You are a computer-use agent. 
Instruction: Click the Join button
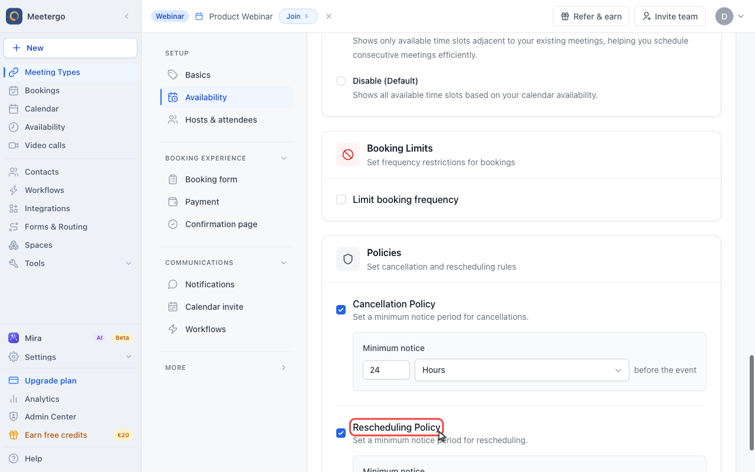pos(298,17)
